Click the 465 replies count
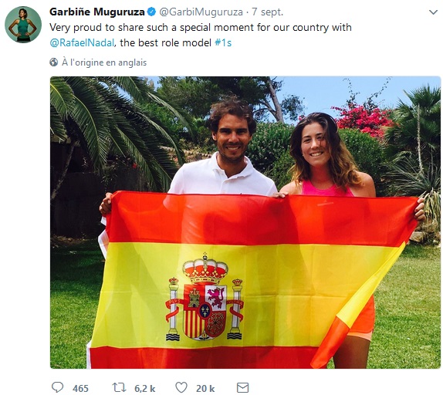The image size is (443, 395). [x=80, y=388]
